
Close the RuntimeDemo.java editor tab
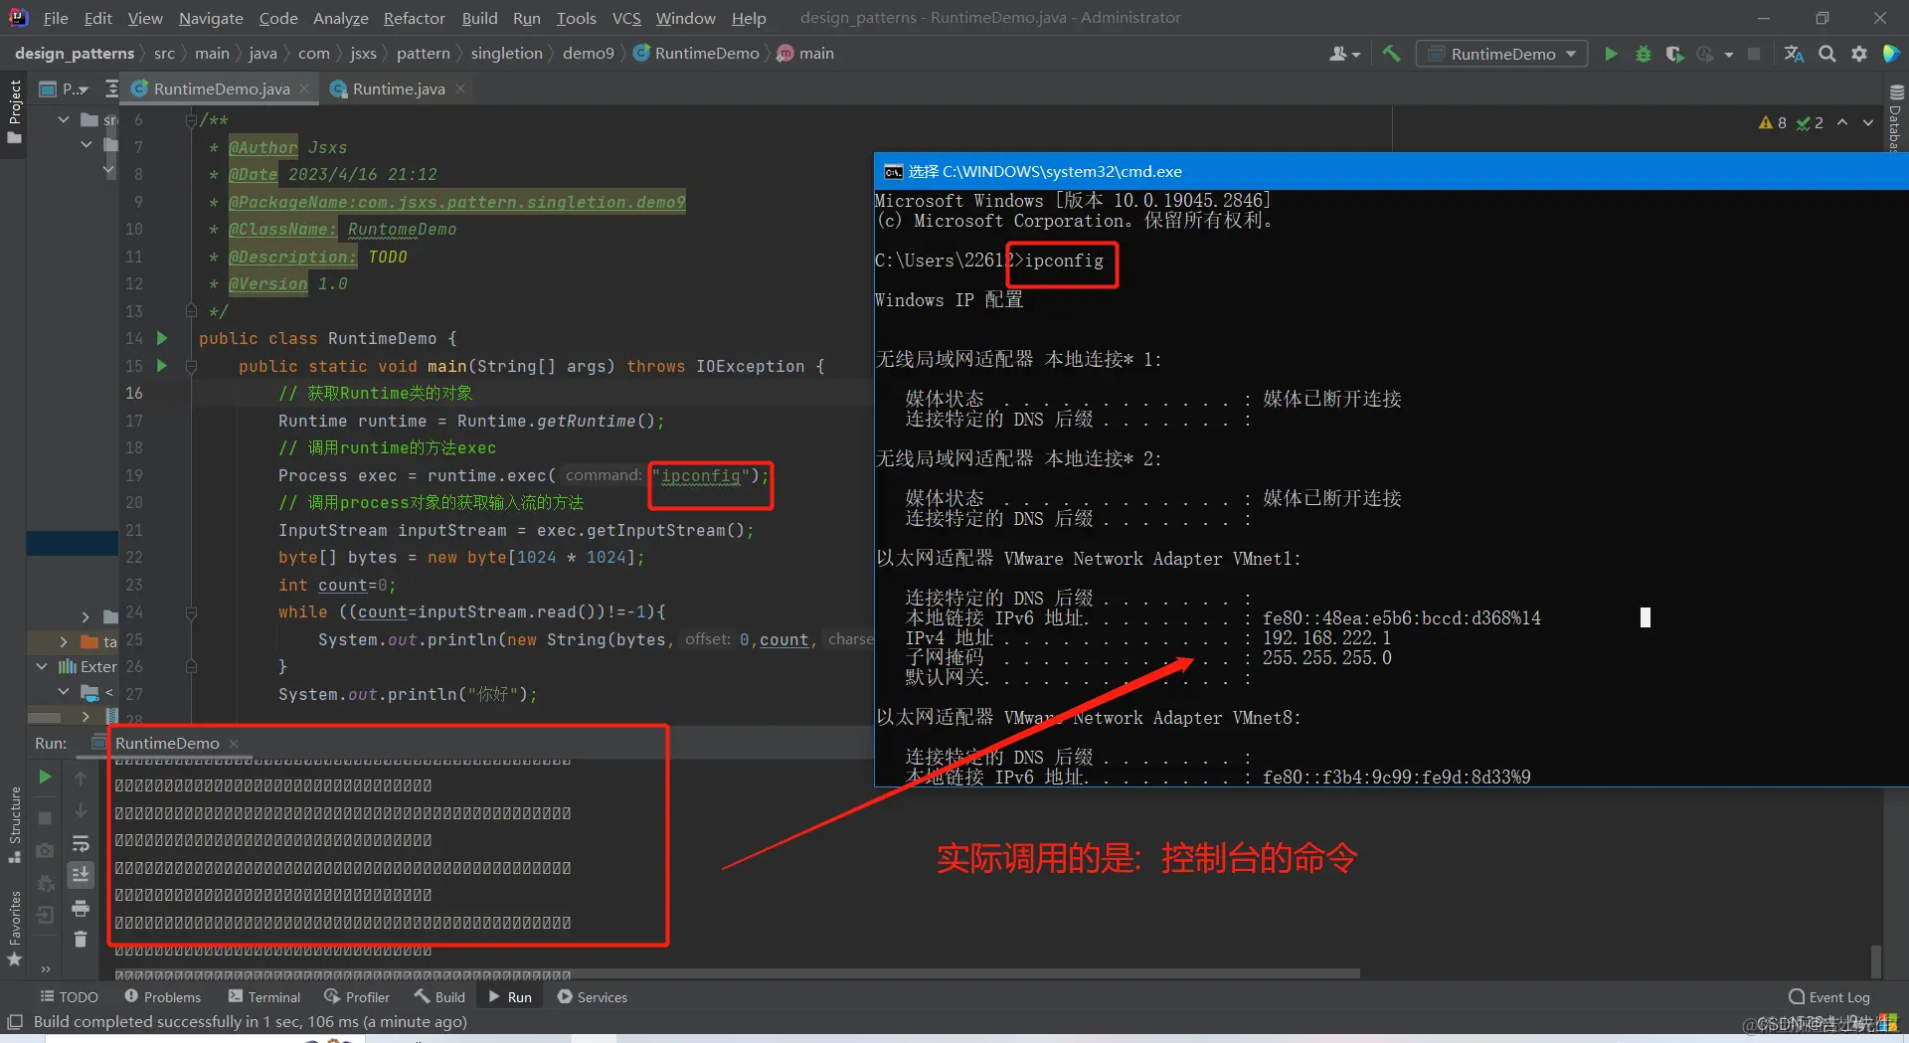click(304, 88)
